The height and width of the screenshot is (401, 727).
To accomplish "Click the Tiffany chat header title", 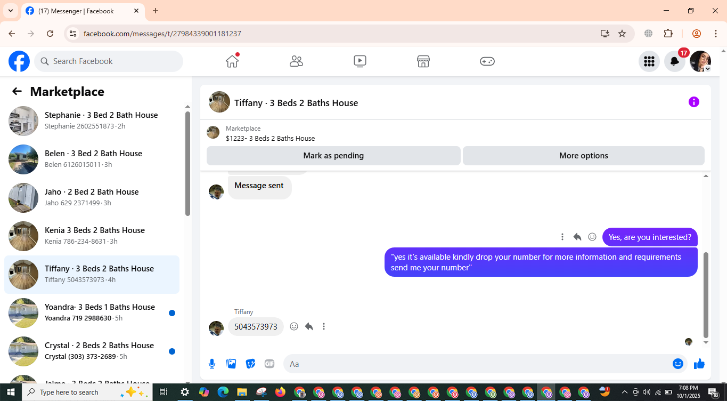I will pyautogui.click(x=296, y=103).
